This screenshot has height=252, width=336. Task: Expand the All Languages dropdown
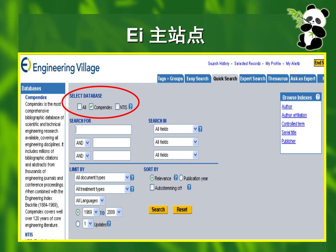point(90,200)
